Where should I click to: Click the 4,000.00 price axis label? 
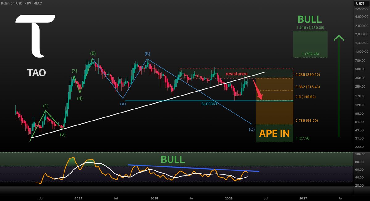(361, 17)
